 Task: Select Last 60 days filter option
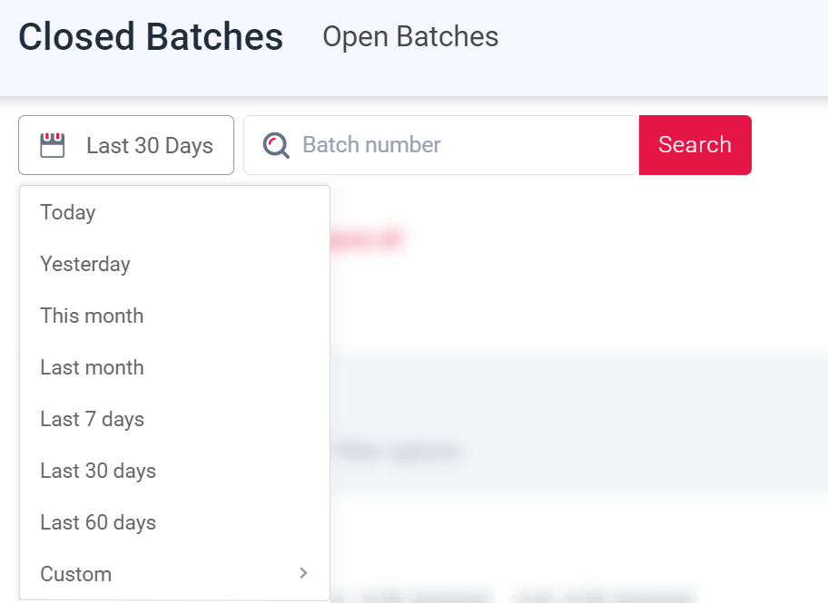(97, 522)
